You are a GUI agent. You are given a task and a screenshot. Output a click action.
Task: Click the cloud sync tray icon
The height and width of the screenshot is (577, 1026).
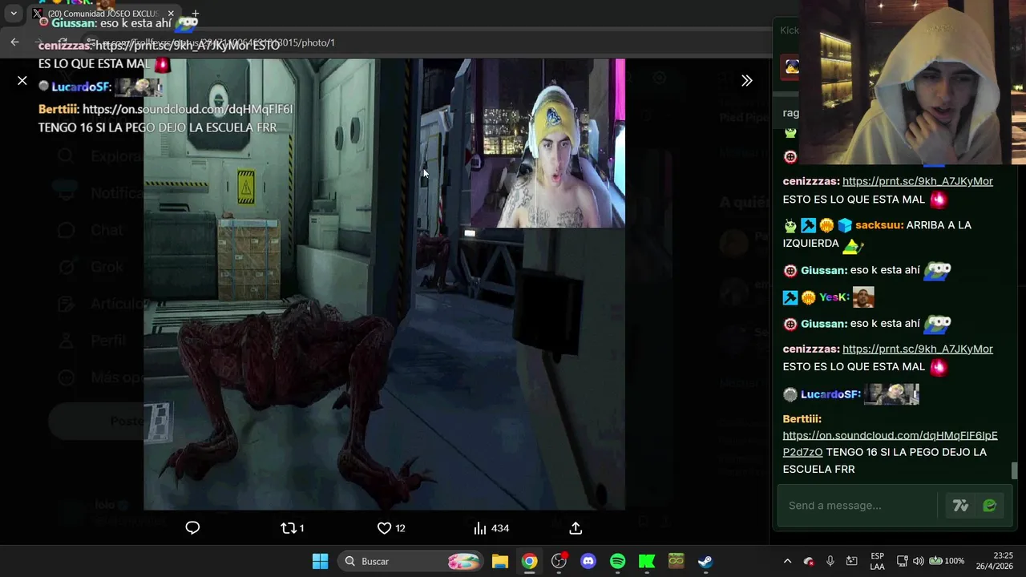point(809,561)
